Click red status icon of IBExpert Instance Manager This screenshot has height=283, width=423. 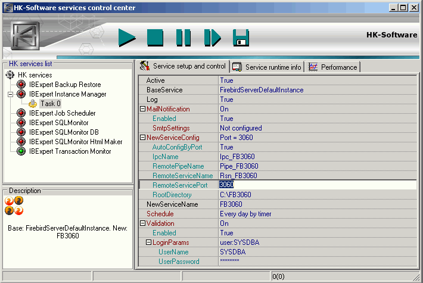(x=21, y=94)
